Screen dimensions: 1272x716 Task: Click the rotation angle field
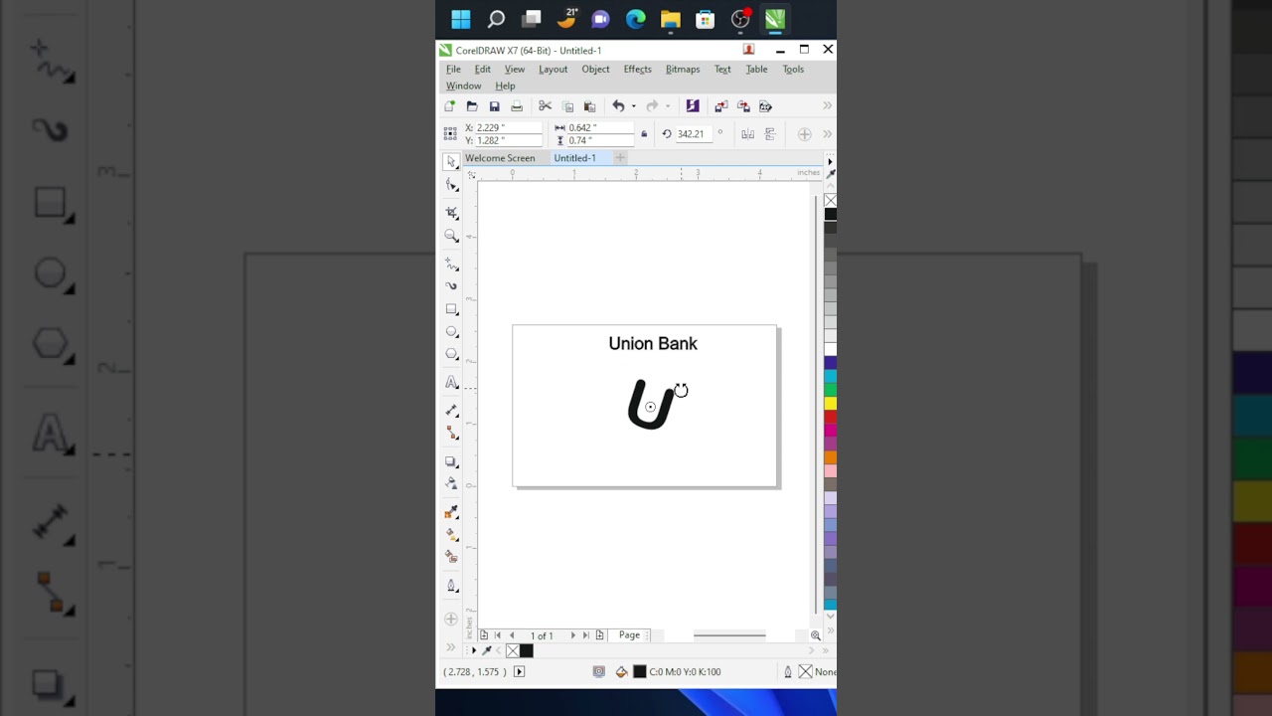(694, 134)
